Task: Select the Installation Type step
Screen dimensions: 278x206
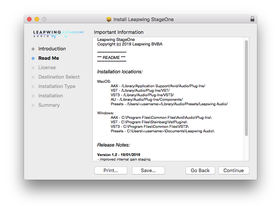Action: (57, 86)
